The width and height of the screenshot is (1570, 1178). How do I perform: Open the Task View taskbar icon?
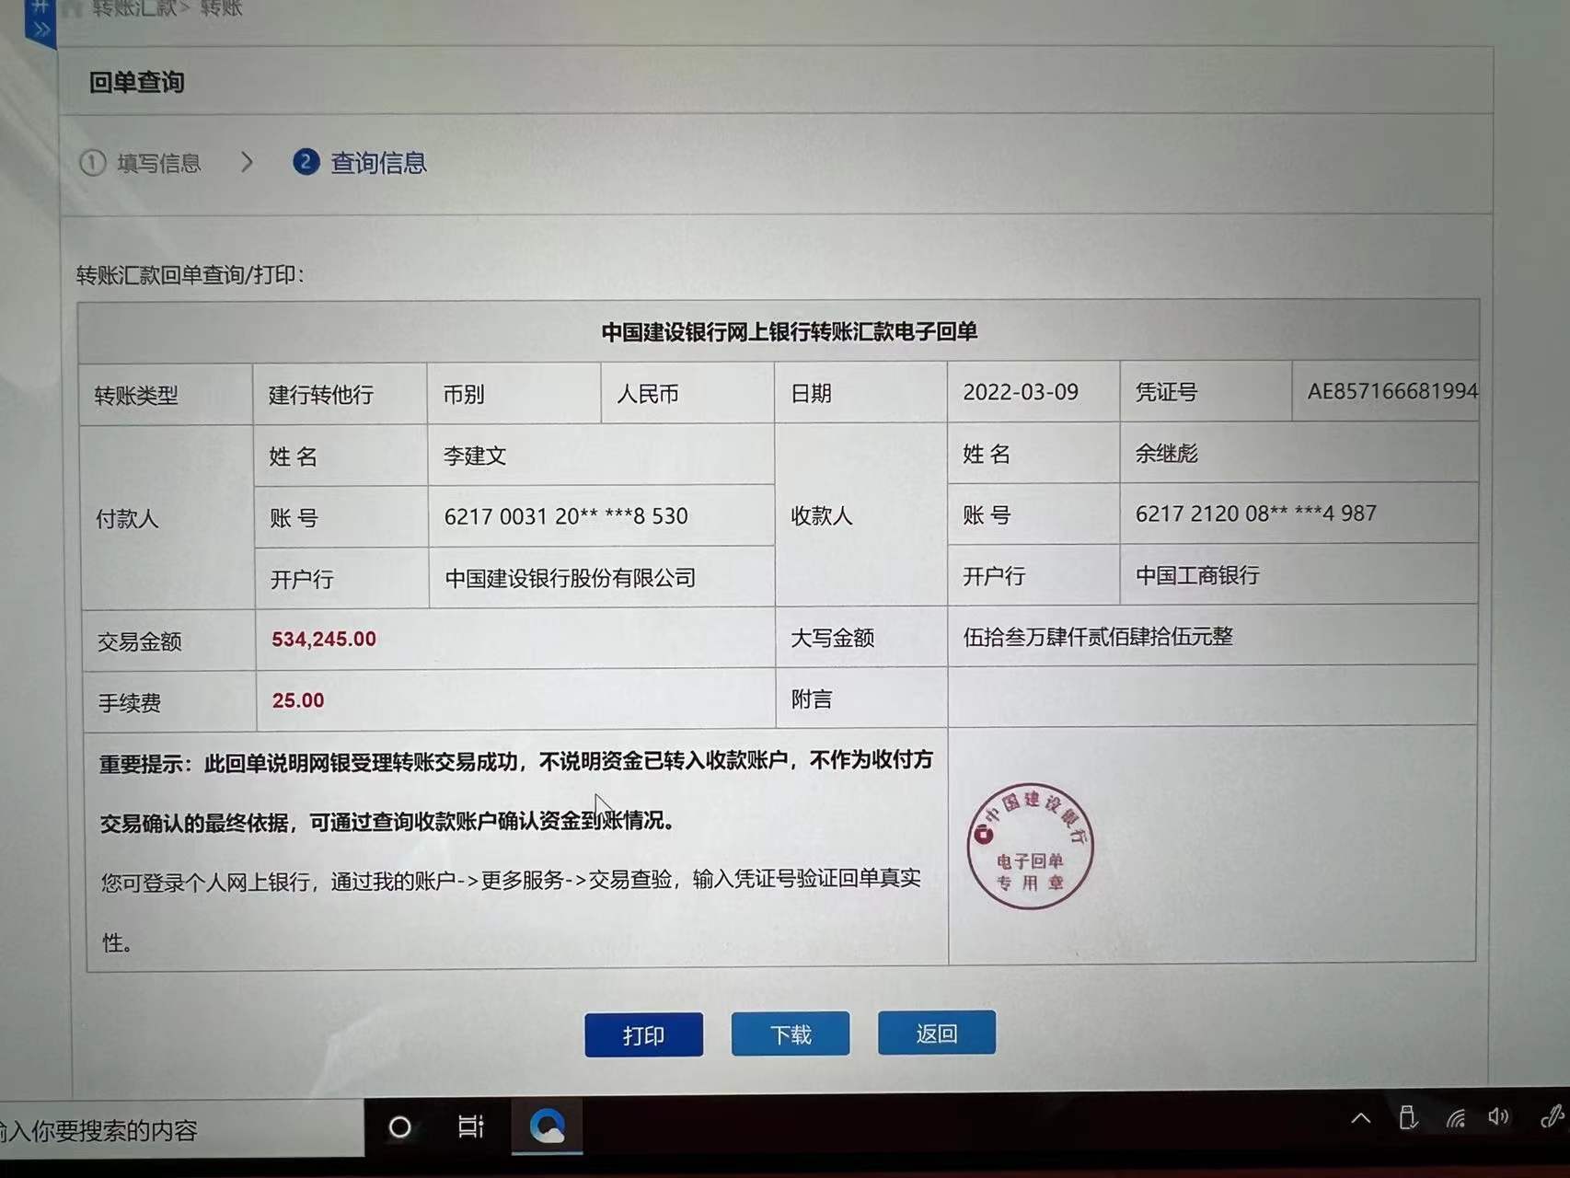point(470,1126)
